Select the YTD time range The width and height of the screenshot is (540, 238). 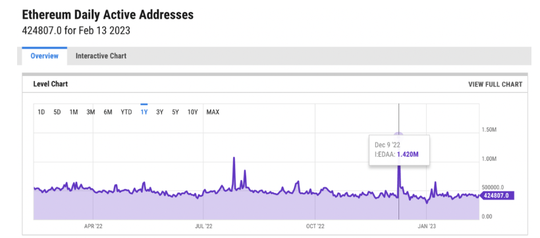coord(126,112)
